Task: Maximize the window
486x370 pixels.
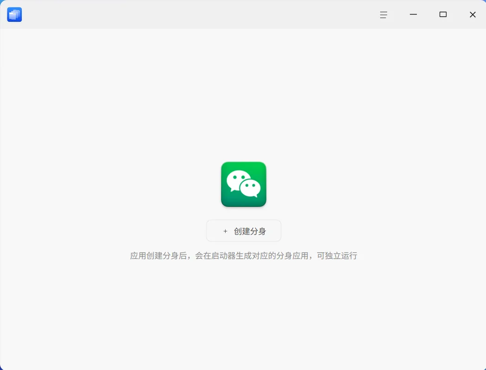Action: pos(443,14)
